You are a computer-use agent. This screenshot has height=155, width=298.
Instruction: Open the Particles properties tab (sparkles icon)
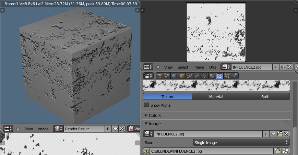[x=227, y=76]
